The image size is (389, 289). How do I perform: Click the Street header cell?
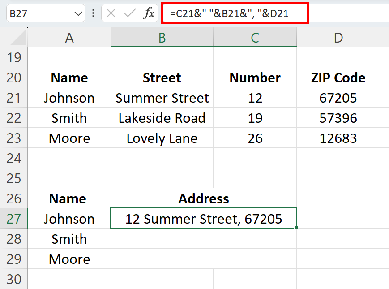pyautogui.click(x=162, y=78)
